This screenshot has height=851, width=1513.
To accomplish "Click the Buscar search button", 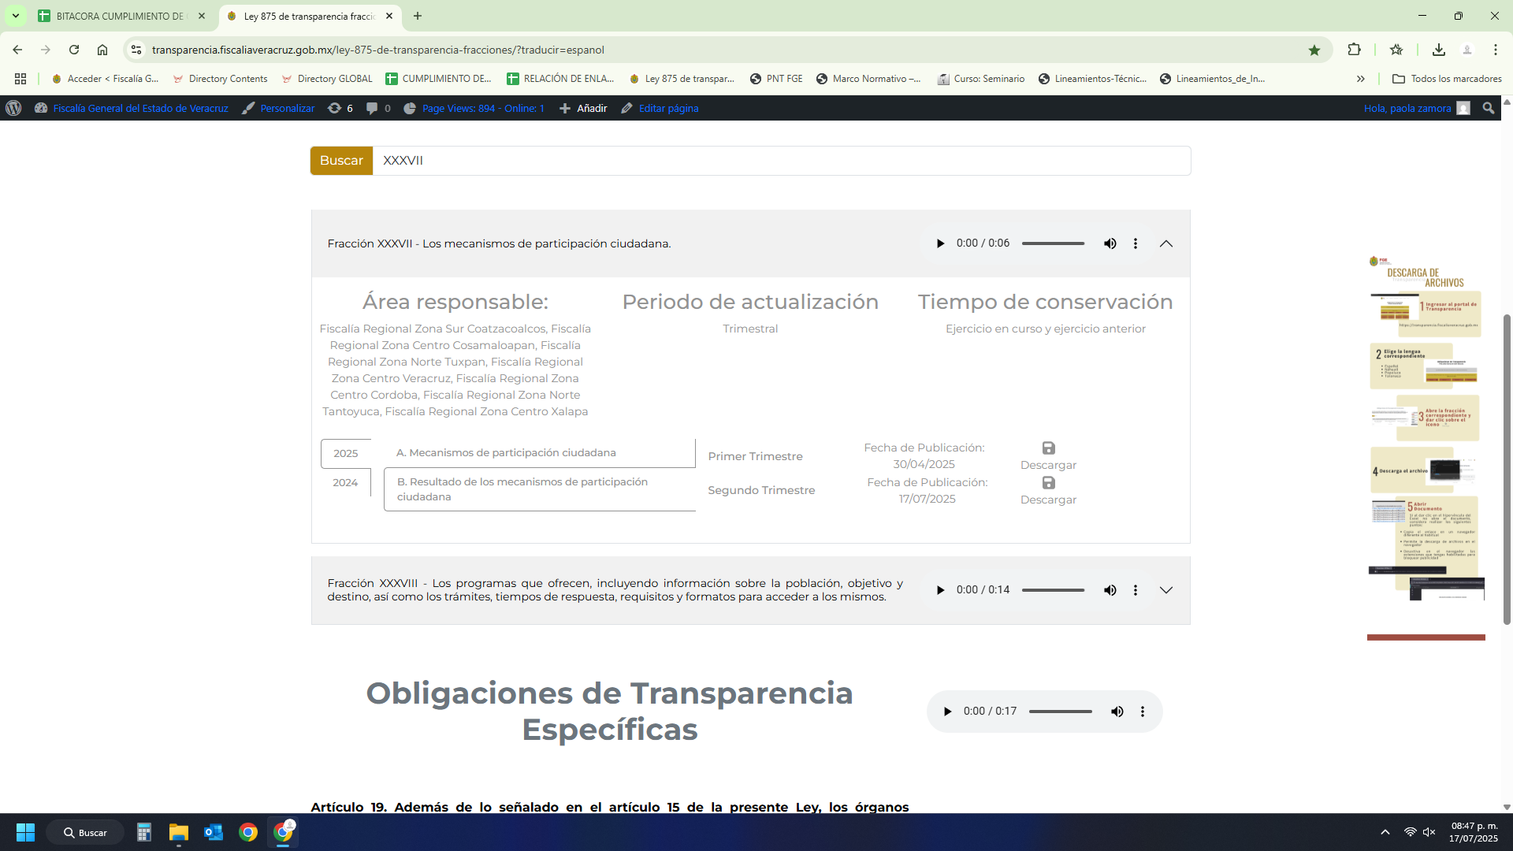I will point(341,161).
